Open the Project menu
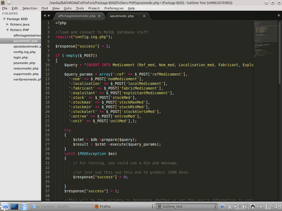The height and width of the screenshot is (211, 282). 94,8
